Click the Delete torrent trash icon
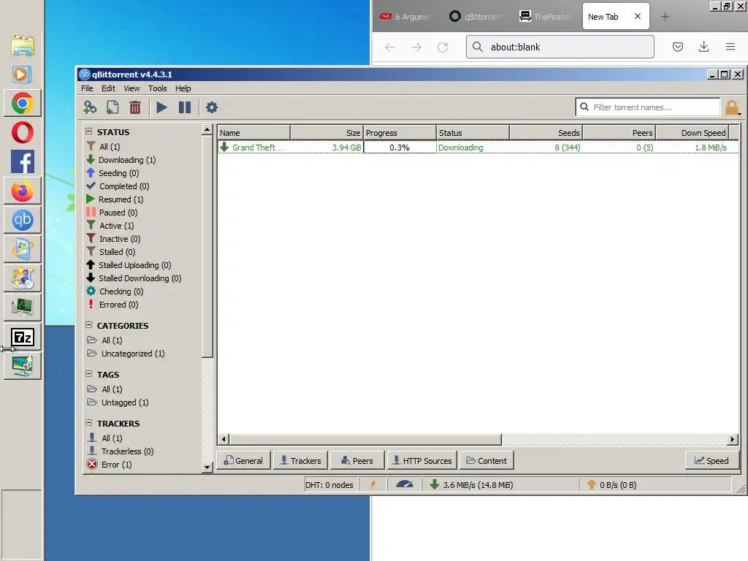This screenshot has height=561, width=748. point(135,107)
